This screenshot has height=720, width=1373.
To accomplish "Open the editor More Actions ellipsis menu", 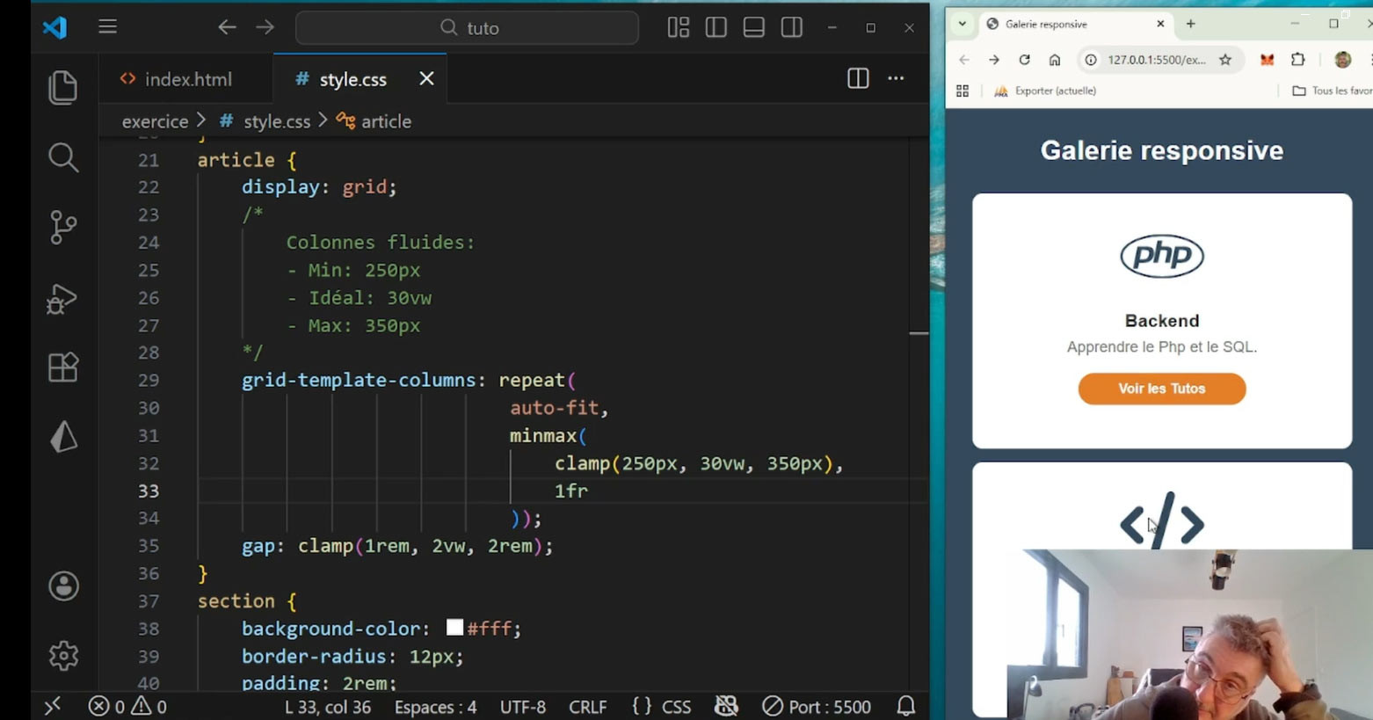I will point(896,79).
